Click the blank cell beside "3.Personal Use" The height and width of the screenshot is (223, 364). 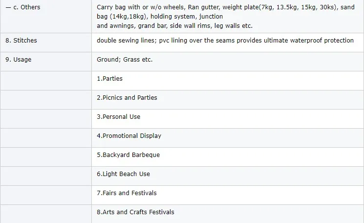(x=46, y=116)
